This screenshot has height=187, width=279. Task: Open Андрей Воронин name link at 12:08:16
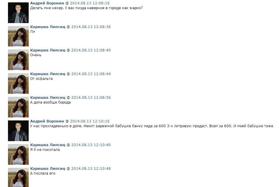pyautogui.click(x=47, y=3)
